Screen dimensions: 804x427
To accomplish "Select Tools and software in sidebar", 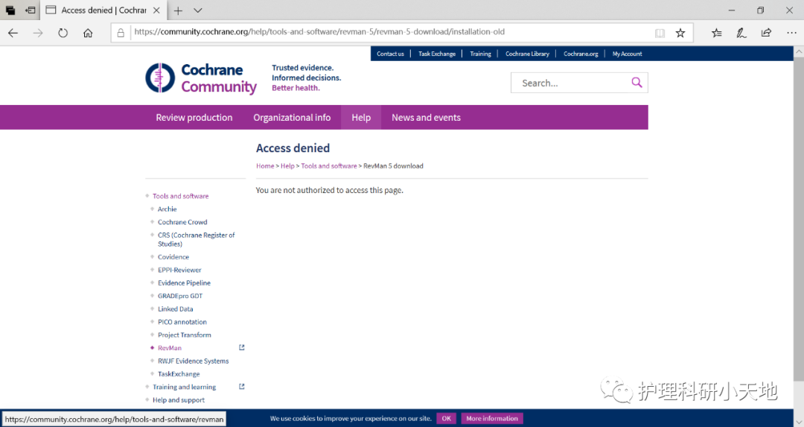I will point(180,196).
